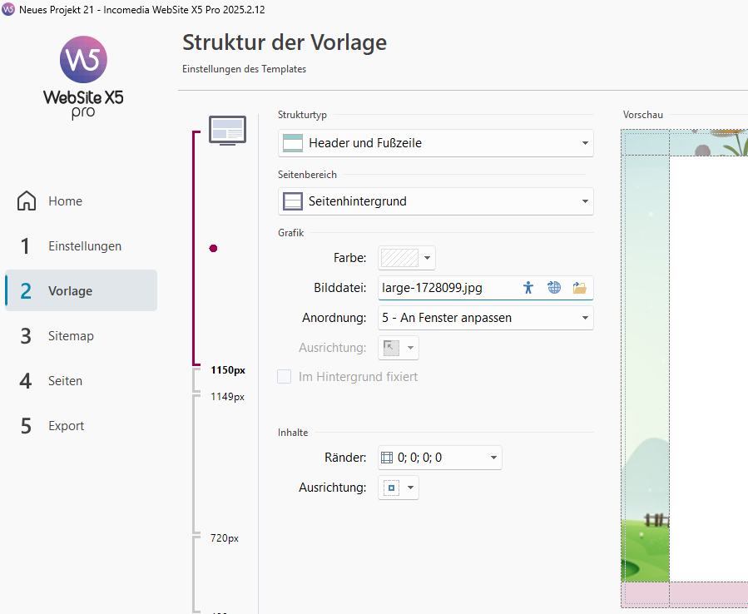
Task: Click the Bilddatei file name field
Action: [x=445, y=288]
